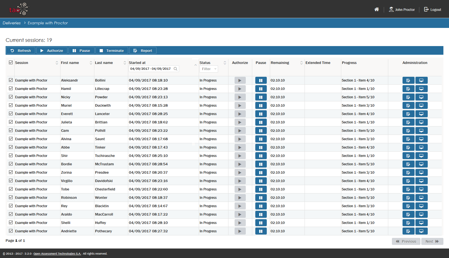This screenshot has height=258, width=449.
Task: Sort by Remaining column arrows
Action: tap(301, 63)
